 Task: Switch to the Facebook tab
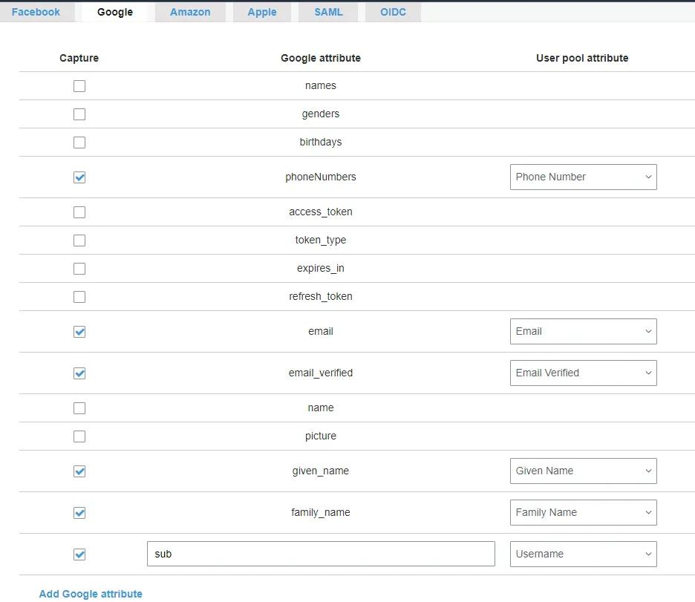(36, 12)
